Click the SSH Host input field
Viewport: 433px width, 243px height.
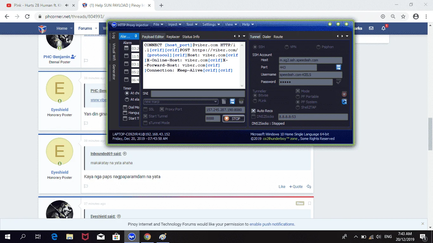310,60
